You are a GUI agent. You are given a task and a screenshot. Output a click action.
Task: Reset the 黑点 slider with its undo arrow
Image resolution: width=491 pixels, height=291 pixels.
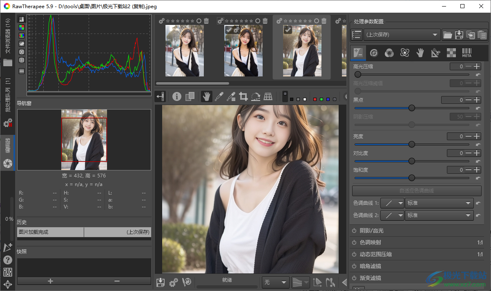click(478, 108)
